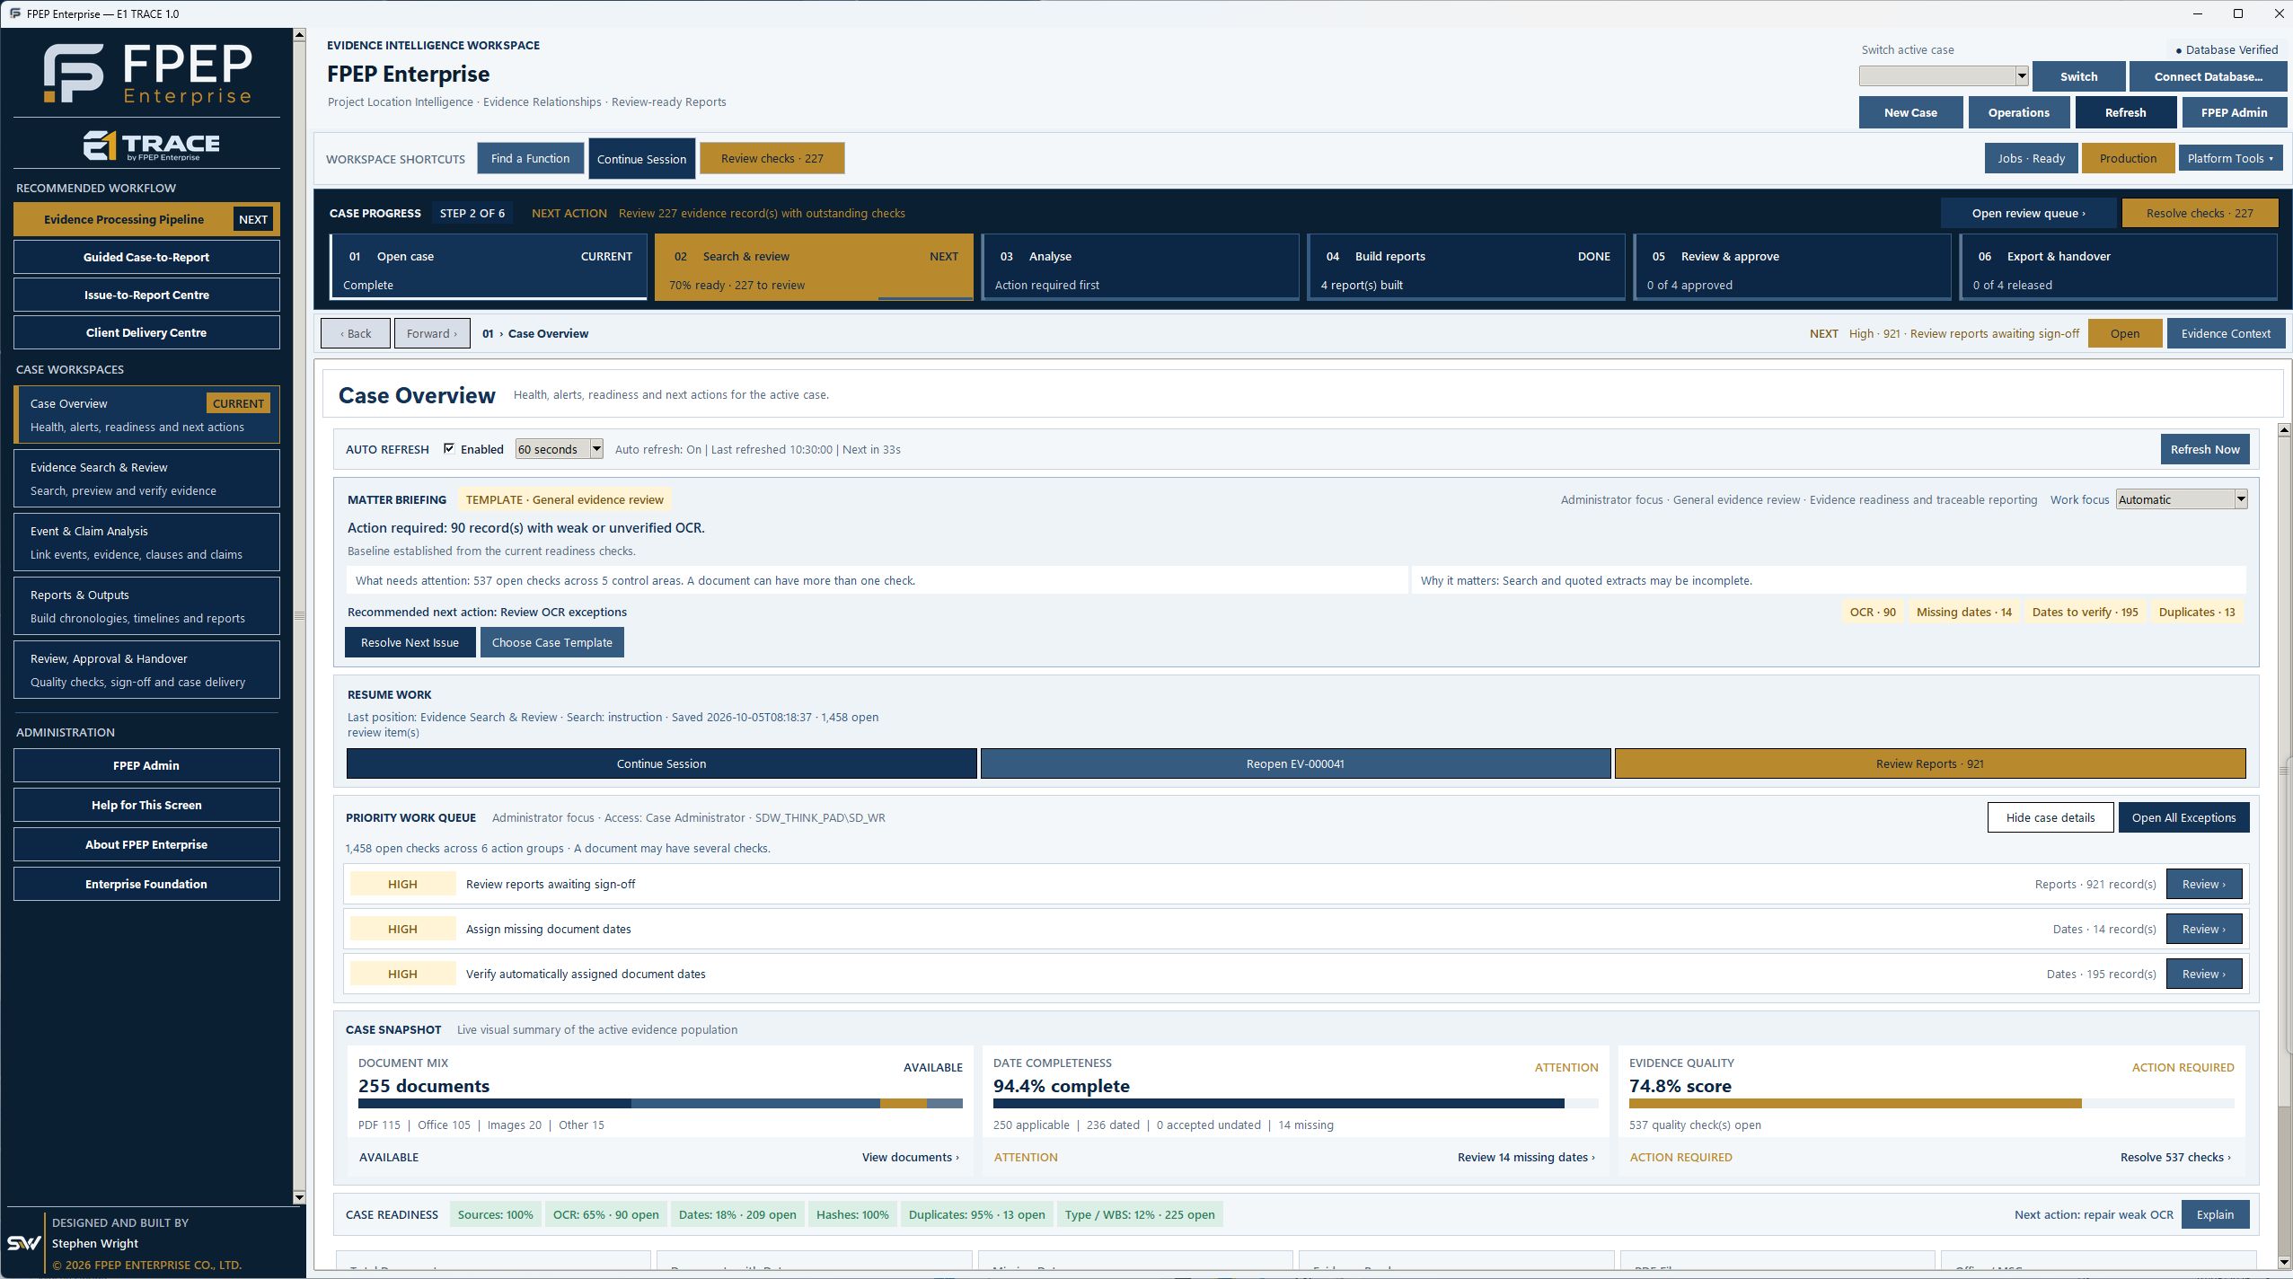Viewport: 2293px width, 1279px height.
Task: Open the review queue link
Action: click(x=2028, y=213)
